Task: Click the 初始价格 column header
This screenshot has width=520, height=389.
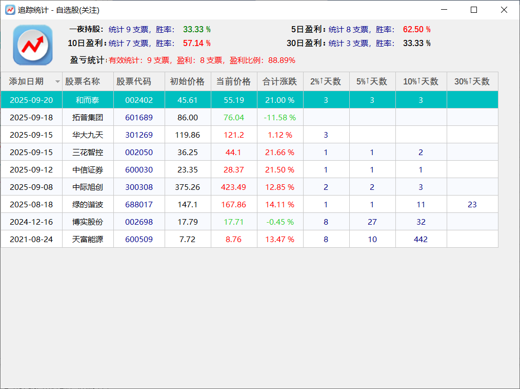Action: [188, 81]
